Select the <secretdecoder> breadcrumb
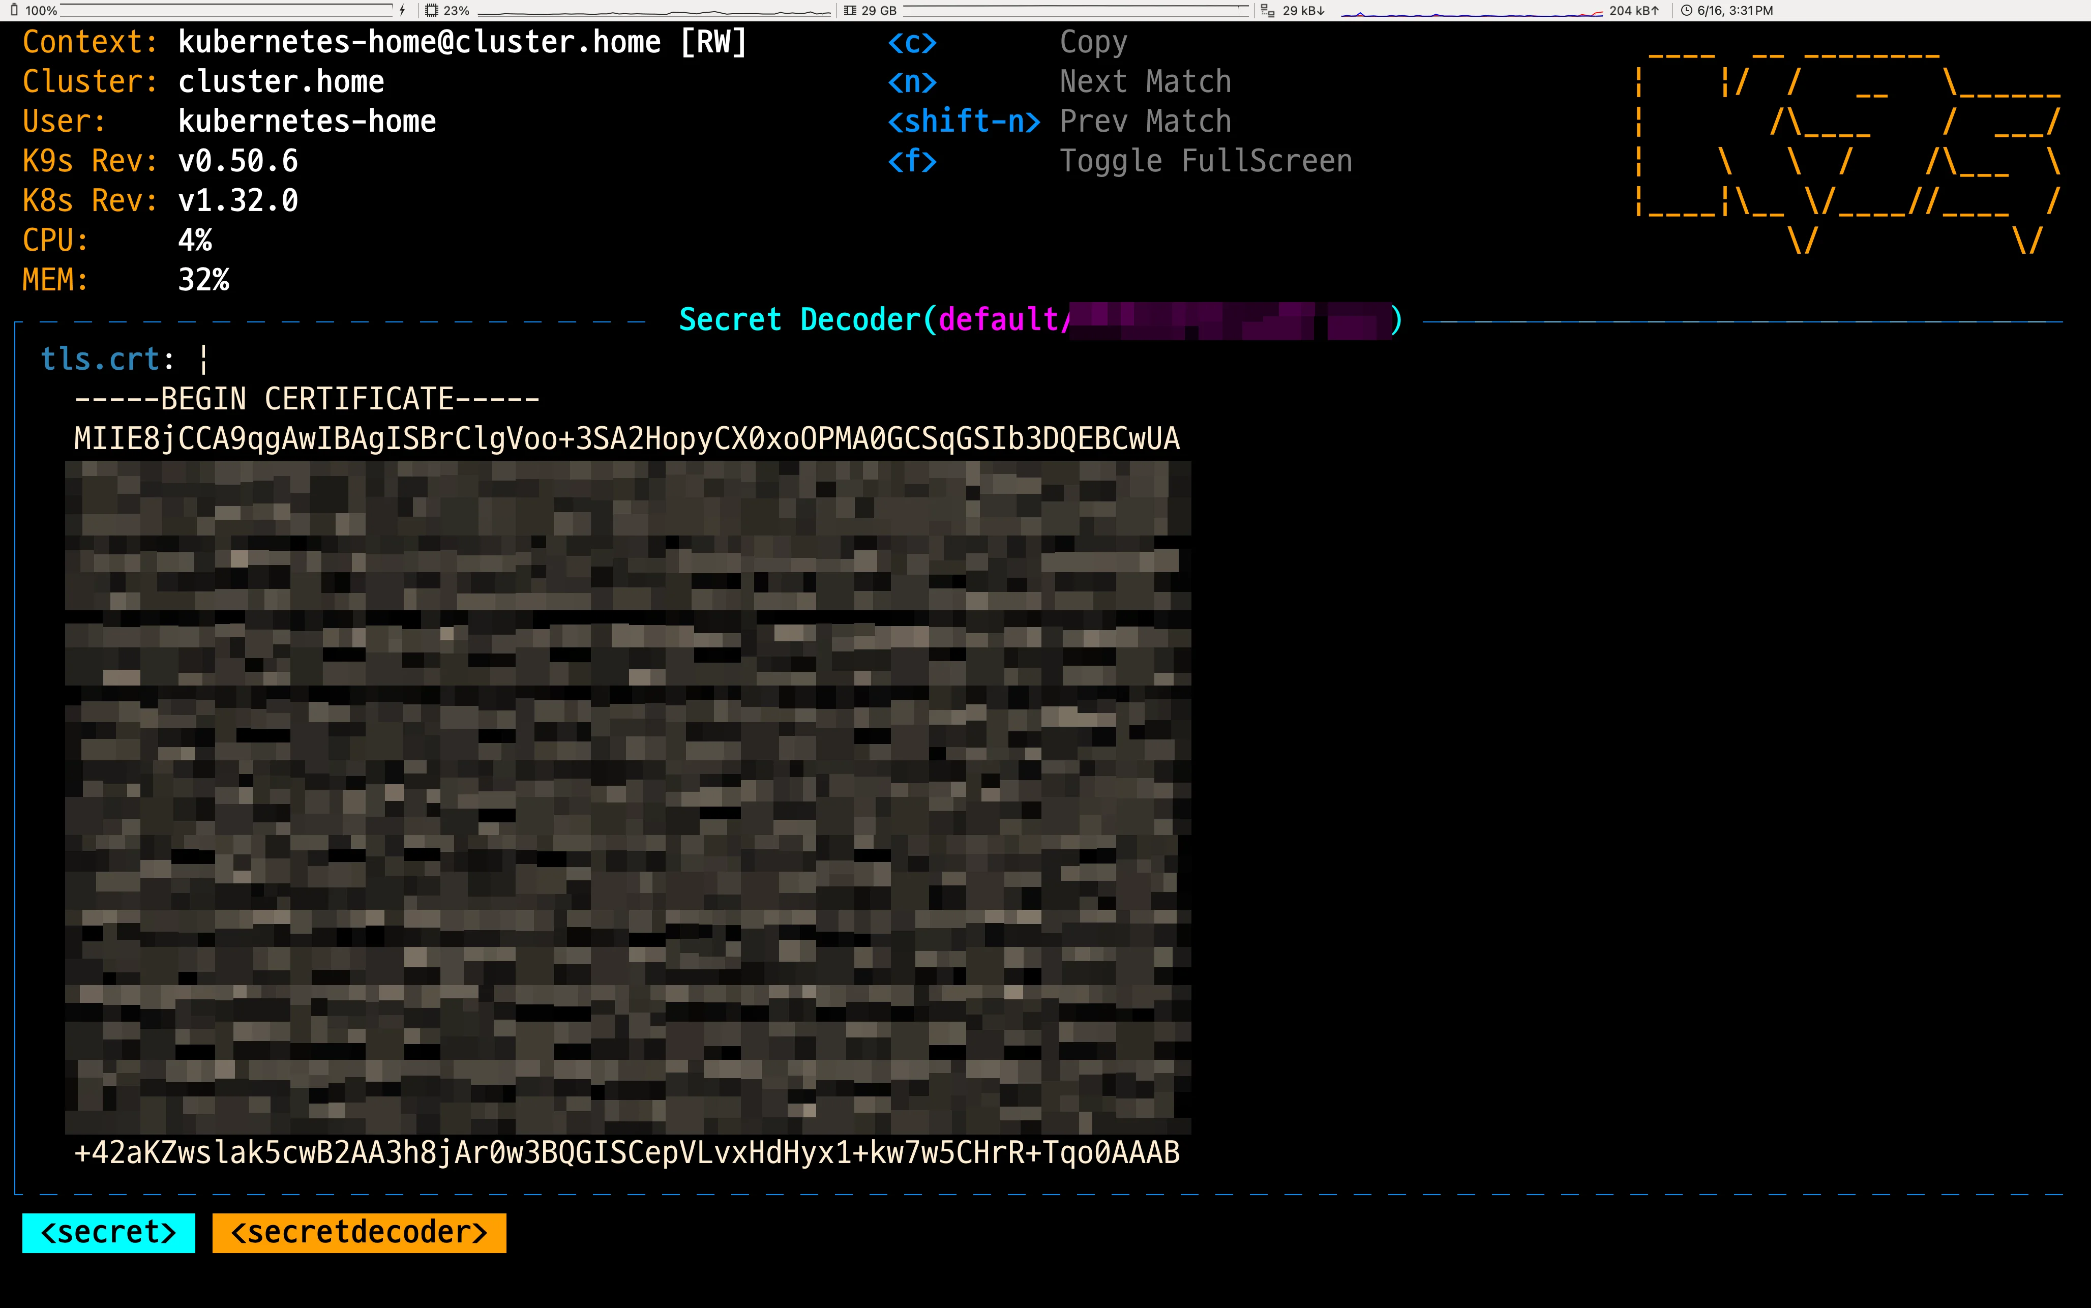This screenshot has height=1308, width=2091. 359,1232
